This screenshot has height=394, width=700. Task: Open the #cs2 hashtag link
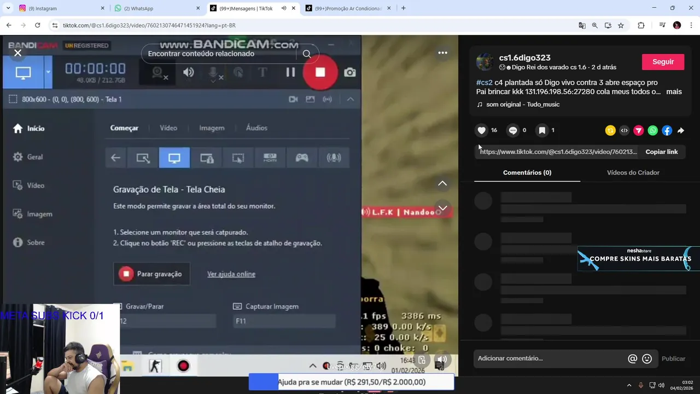[485, 83]
